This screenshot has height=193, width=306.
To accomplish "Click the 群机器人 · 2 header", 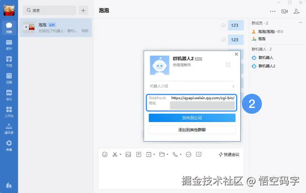I will [262, 49].
